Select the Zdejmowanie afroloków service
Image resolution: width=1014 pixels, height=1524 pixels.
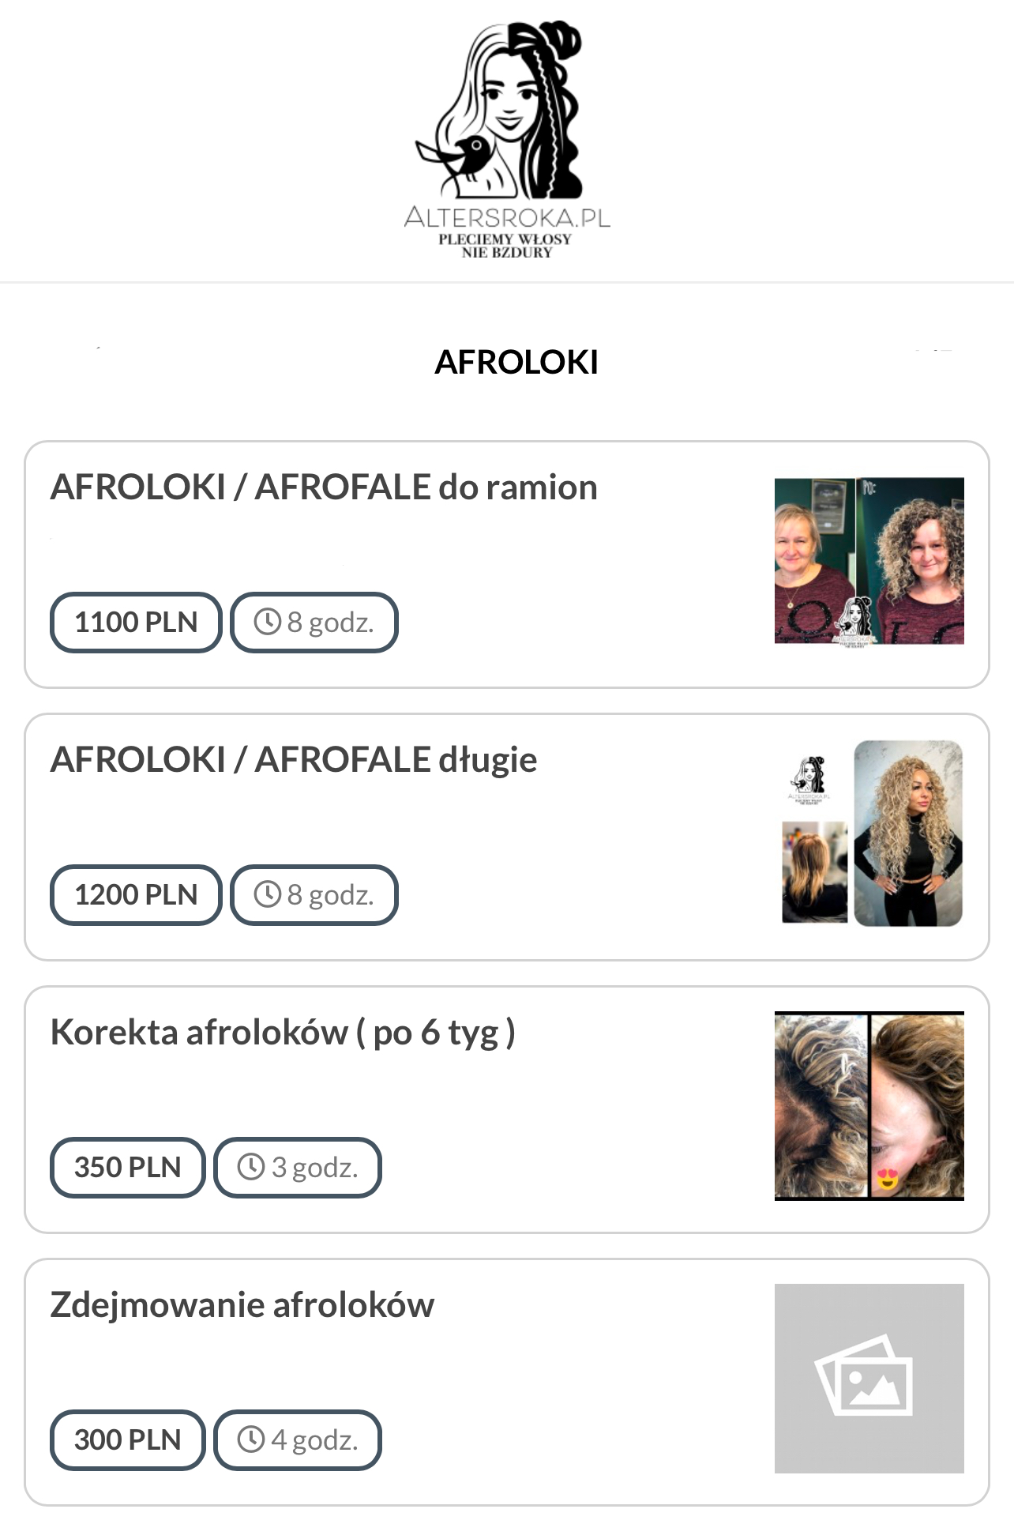tap(242, 1305)
